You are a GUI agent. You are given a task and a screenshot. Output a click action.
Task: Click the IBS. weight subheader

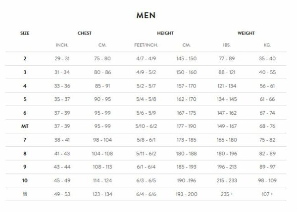click(228, 45)
